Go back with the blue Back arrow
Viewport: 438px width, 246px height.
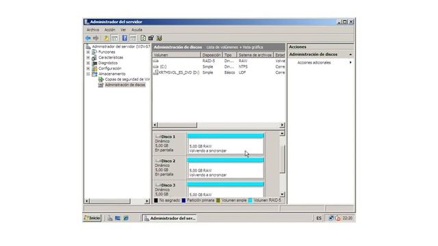tap(88, 38)
